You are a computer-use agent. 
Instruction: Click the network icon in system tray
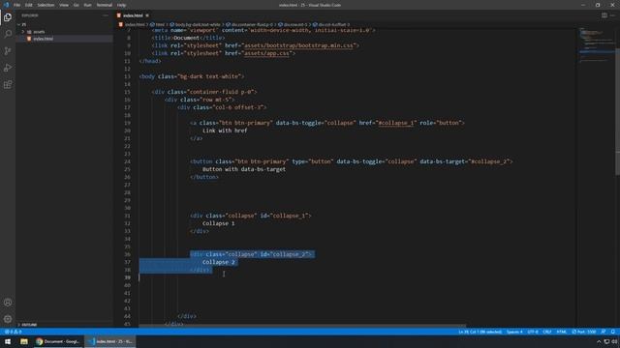[606, 341]
